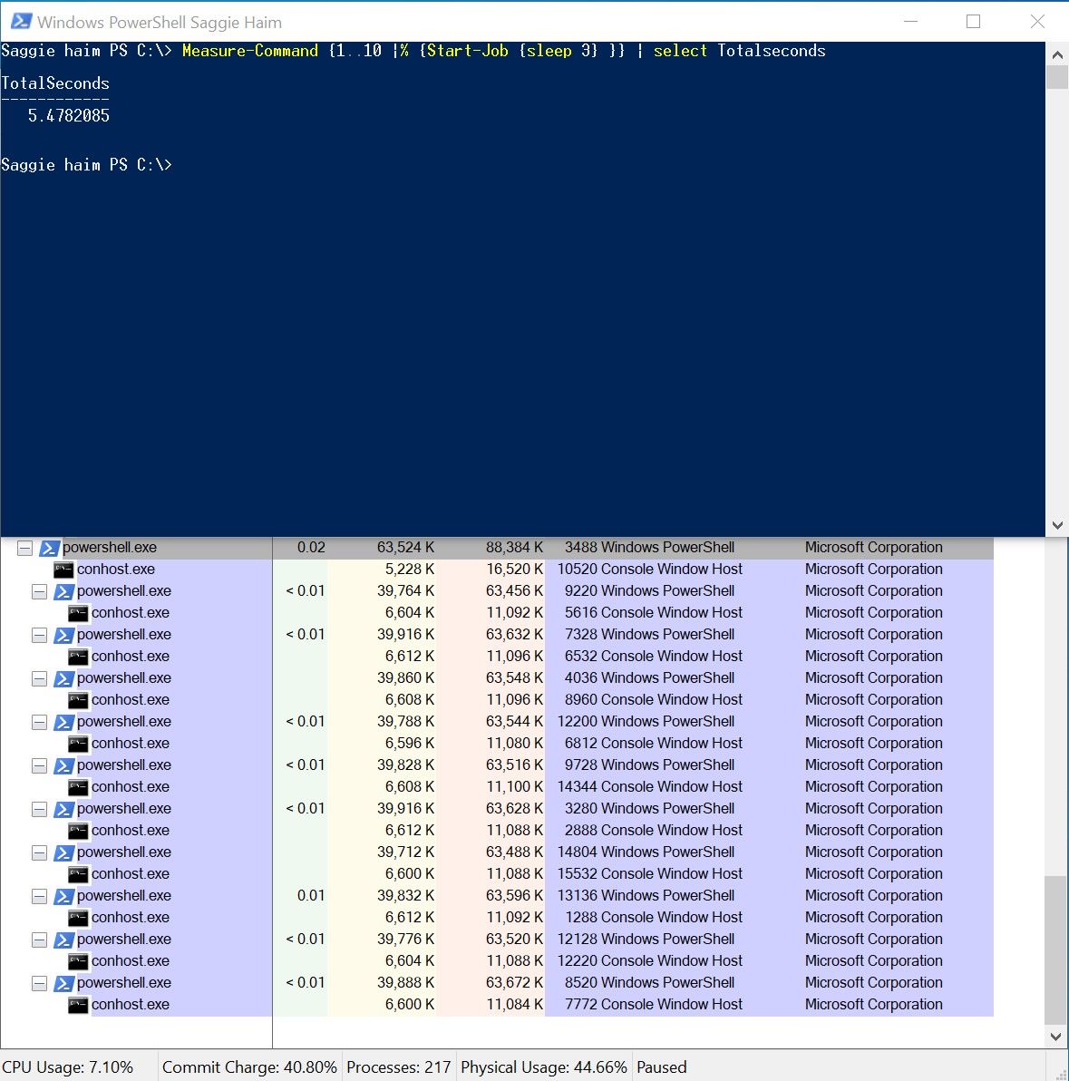Click the powershell.exe icon for PID 14804
The image size is (1069, 1081).
63,852
